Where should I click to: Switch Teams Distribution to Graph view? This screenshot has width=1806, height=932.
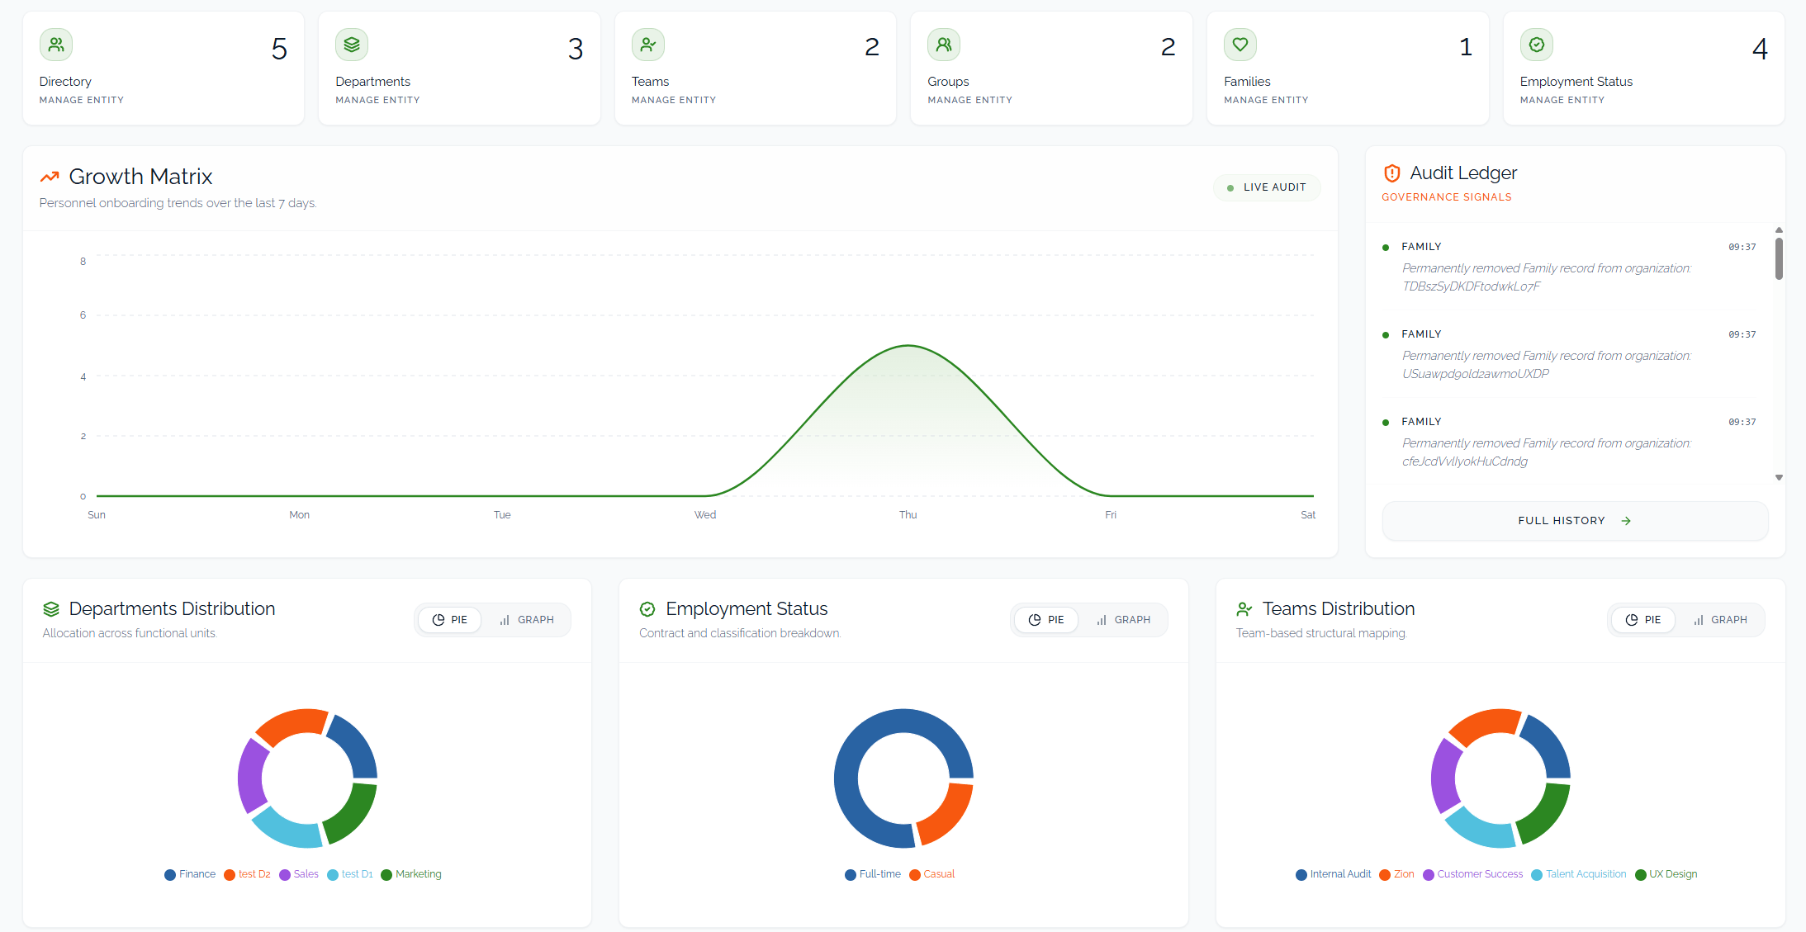coord(1720,620)
